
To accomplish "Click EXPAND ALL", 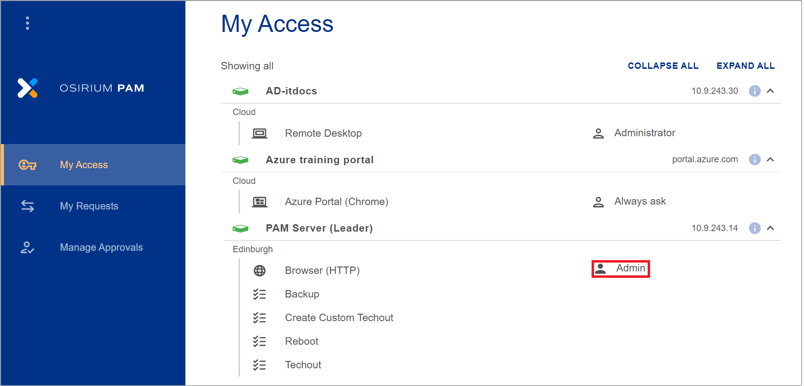I will click(x=745, y=65).
